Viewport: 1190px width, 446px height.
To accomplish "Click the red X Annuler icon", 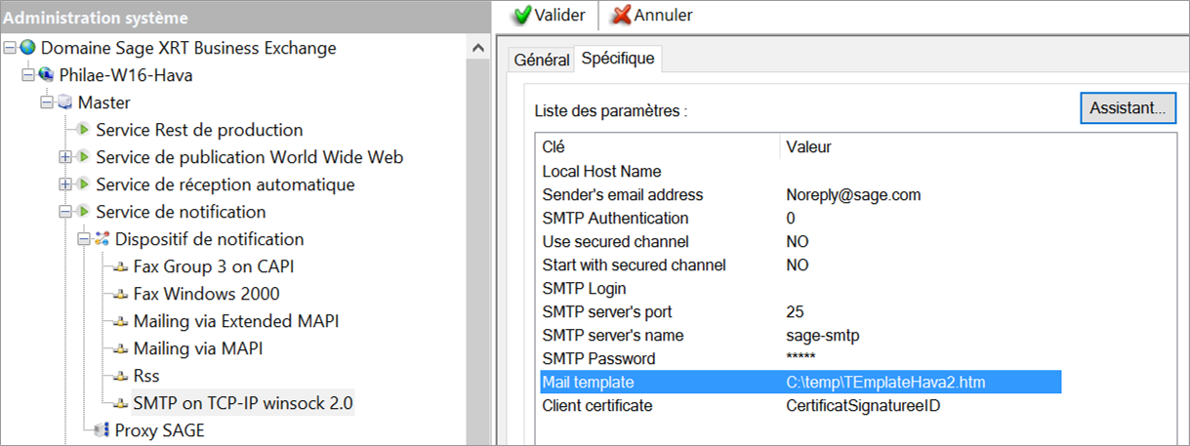I will point(621,16).
